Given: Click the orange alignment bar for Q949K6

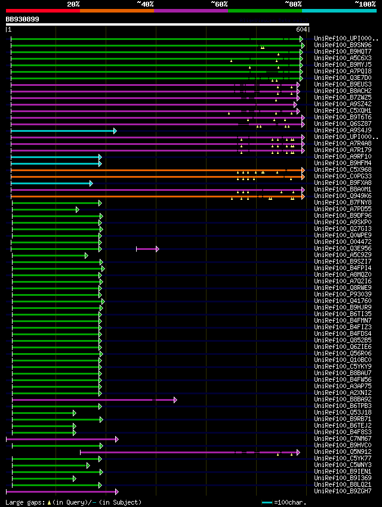Looking at the screenshot, I should coord(158,197).
